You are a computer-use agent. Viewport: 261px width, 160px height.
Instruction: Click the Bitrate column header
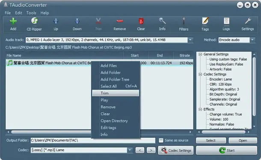coord(184,55)
